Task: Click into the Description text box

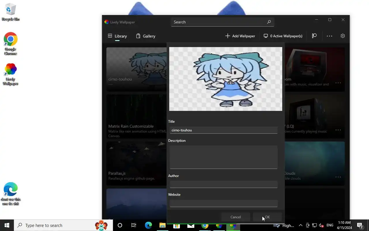Action: click(x=223, y=157)
